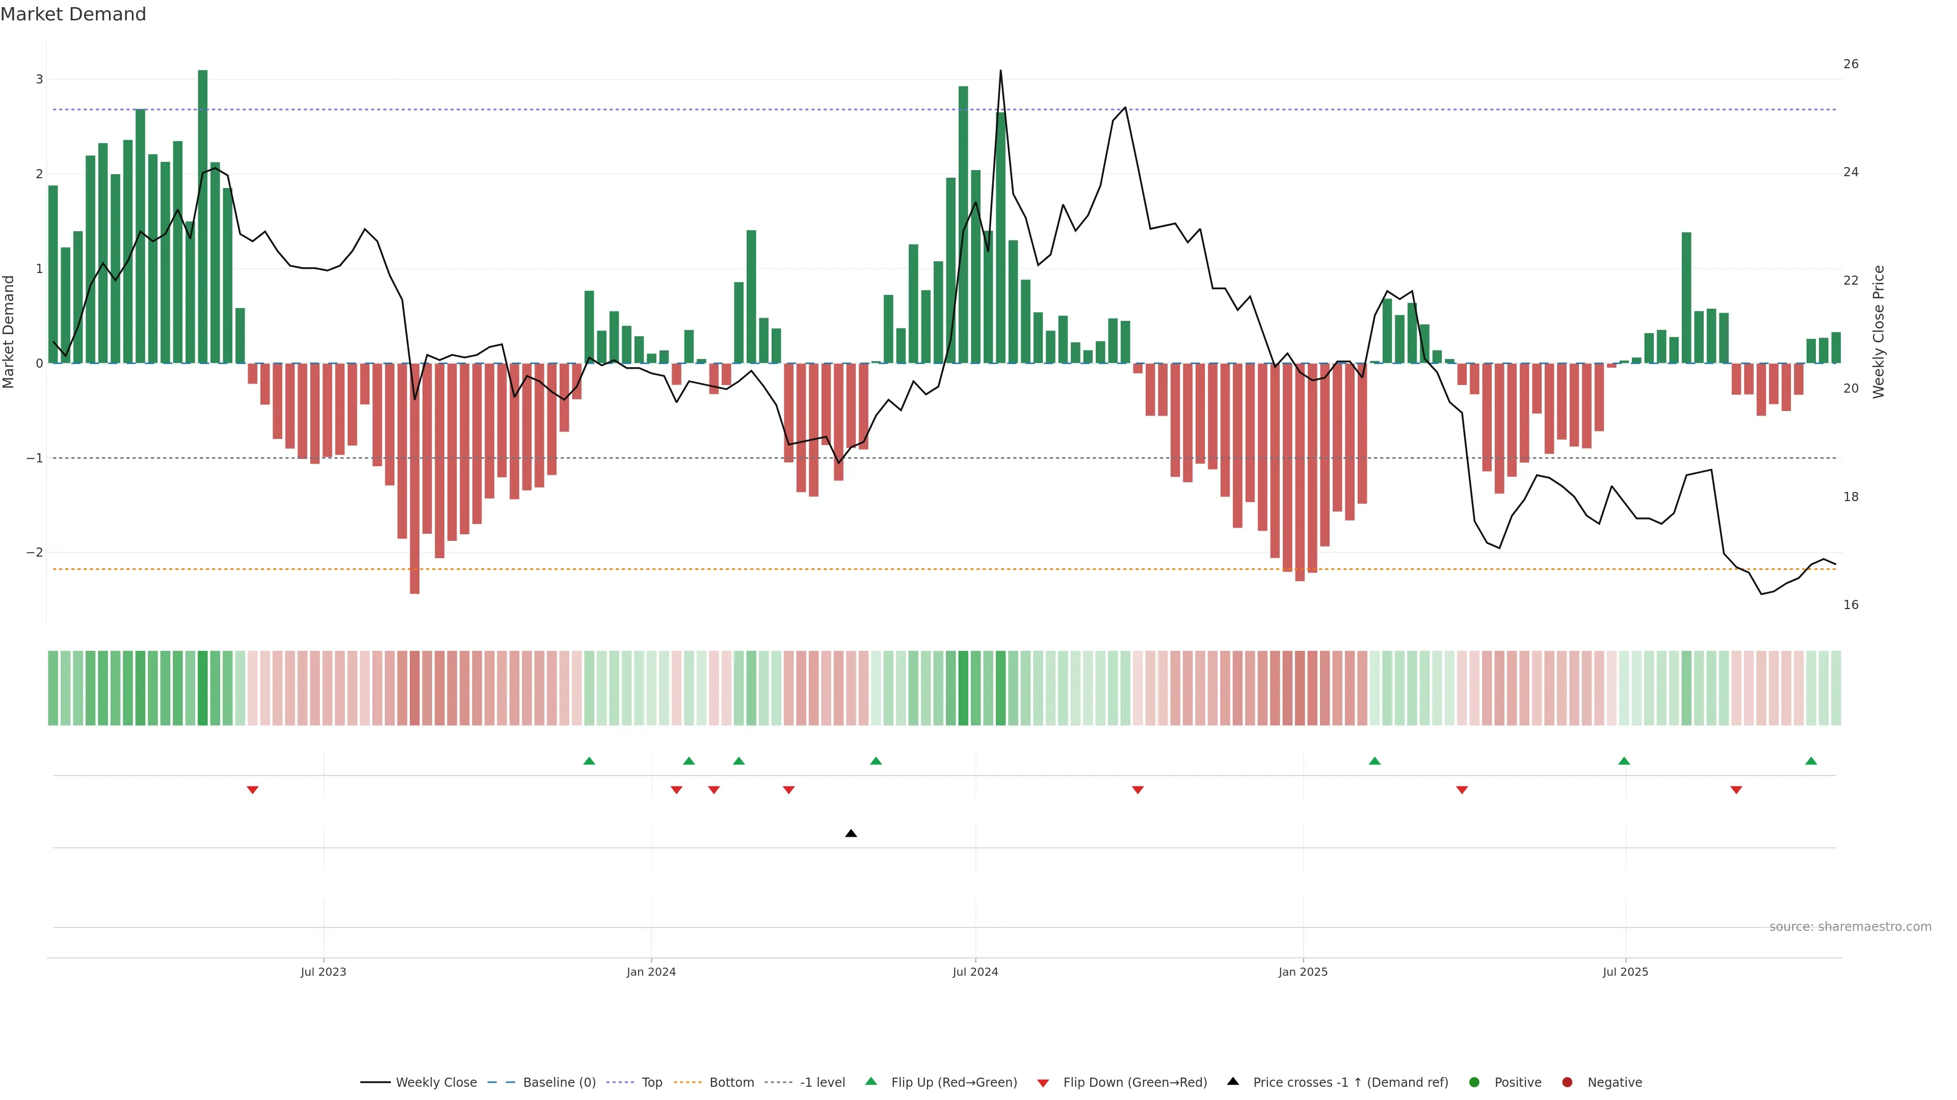Click green Flip Up triangle legend icon
This screenshot has height=1100, width=1957.
871,1082
